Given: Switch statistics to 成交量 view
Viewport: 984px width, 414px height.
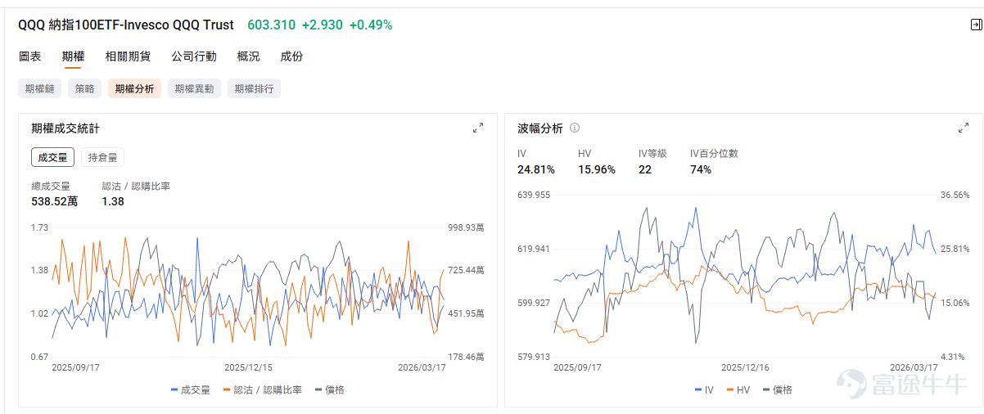Looking at the screenshot, I should pyautogui.click(x=53, y=157).
